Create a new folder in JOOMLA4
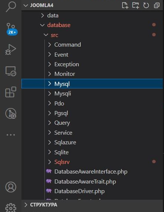 click(135, 6)
